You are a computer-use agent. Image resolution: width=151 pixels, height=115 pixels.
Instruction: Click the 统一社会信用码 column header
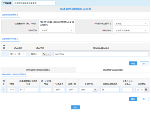[x=46, y=83]
